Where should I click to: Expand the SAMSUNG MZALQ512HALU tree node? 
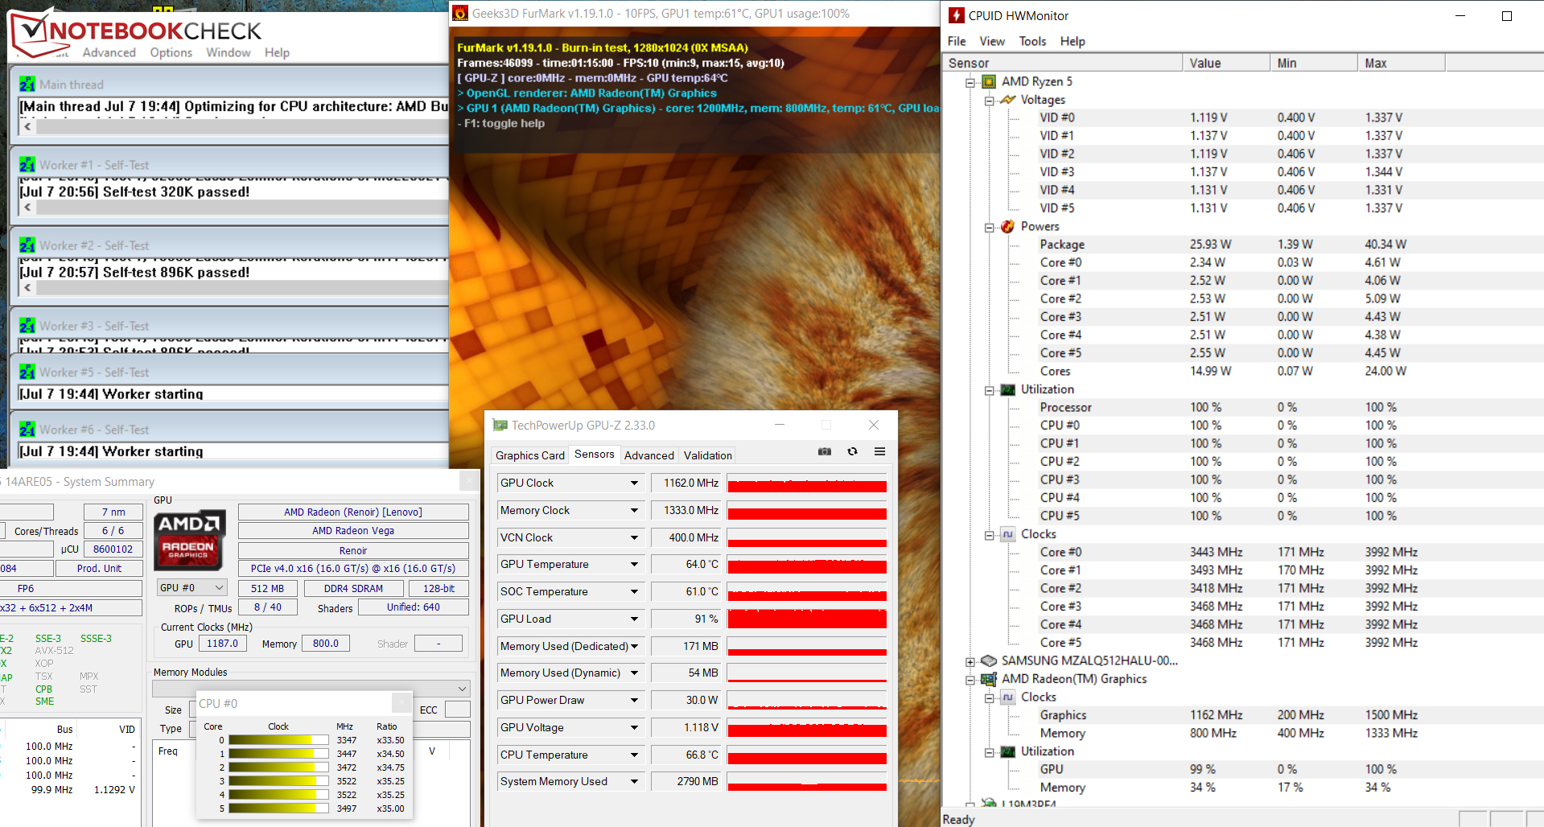pos(970,661)
